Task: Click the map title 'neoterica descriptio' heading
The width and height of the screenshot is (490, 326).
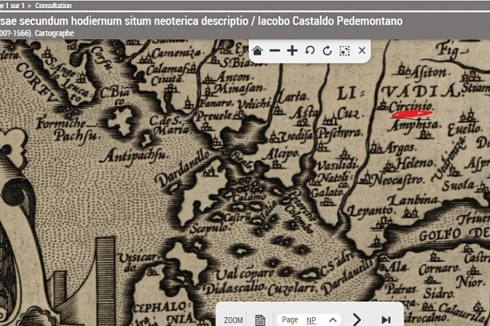Action: [200, 21]
